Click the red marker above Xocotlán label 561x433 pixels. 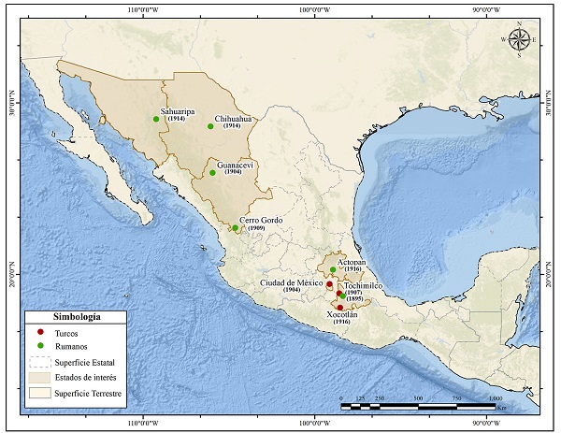[x=339, y=308]
